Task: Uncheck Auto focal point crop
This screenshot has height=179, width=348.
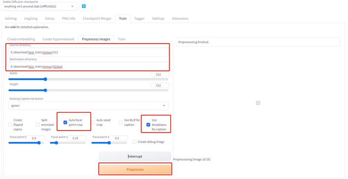Action: [65, 122]
